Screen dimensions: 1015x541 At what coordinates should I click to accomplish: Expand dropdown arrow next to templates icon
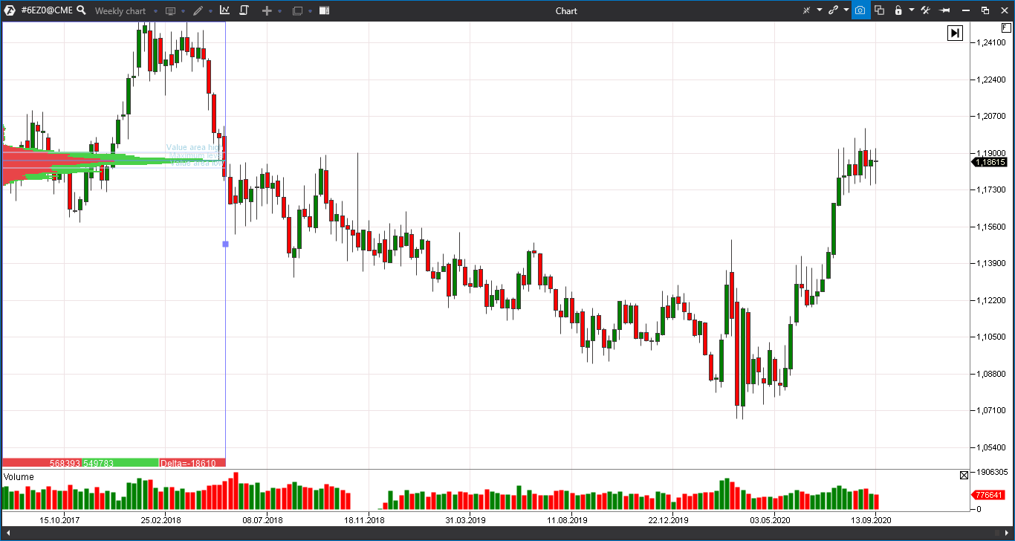(183, 11)
